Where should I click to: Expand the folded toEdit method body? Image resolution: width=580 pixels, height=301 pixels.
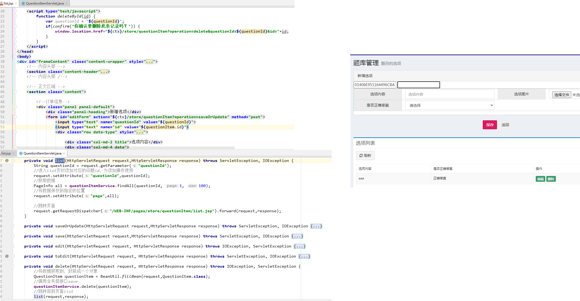(x=304, y=256)
